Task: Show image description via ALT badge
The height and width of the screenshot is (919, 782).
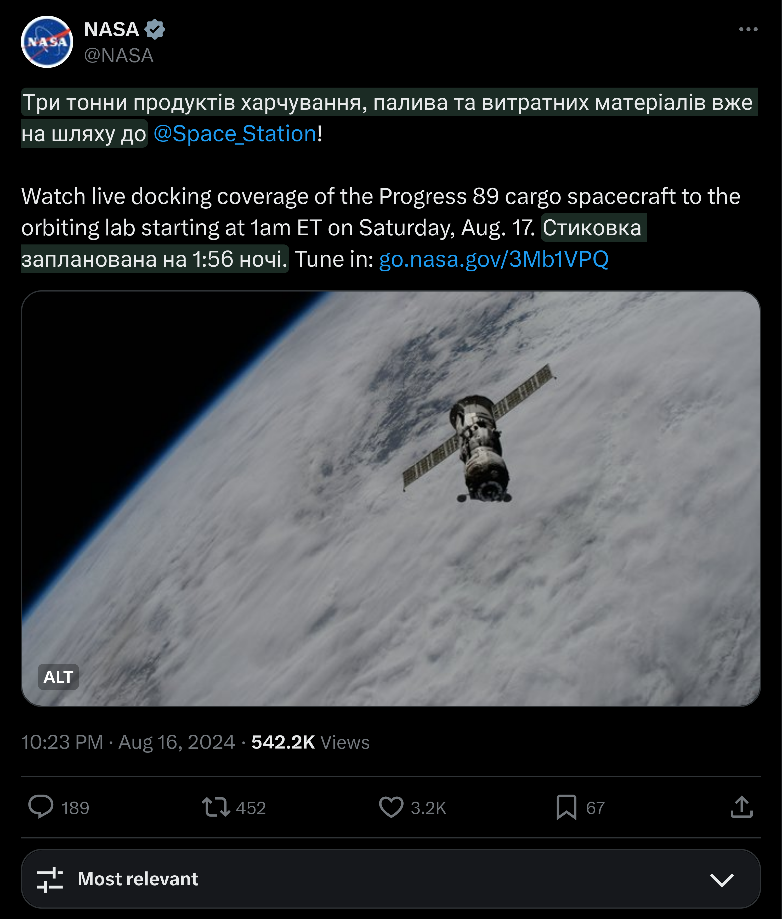Action: (58, 677)
